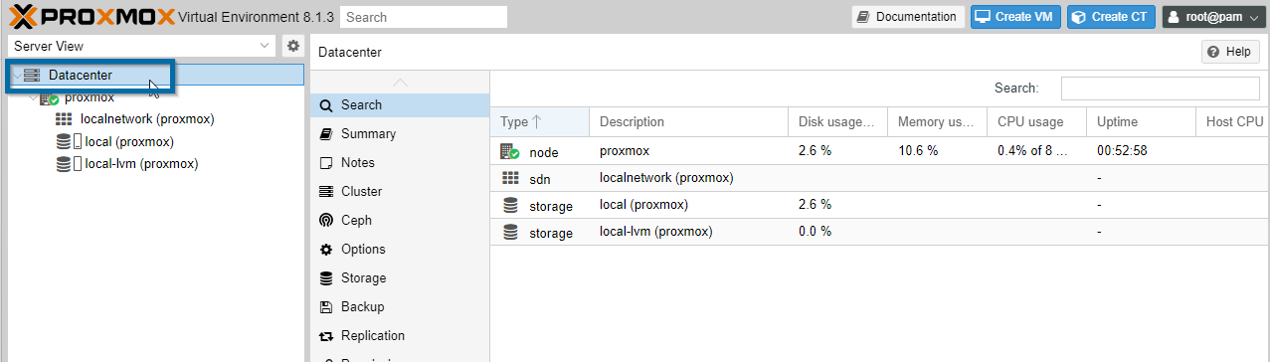The image size is (1270, 362).
Task: Click the gear icon beside Server View
Action: (x=293, y=46)
